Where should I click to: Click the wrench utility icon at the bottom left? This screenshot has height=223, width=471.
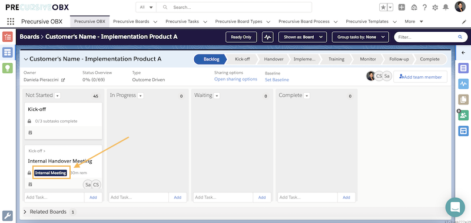point(8,215)
